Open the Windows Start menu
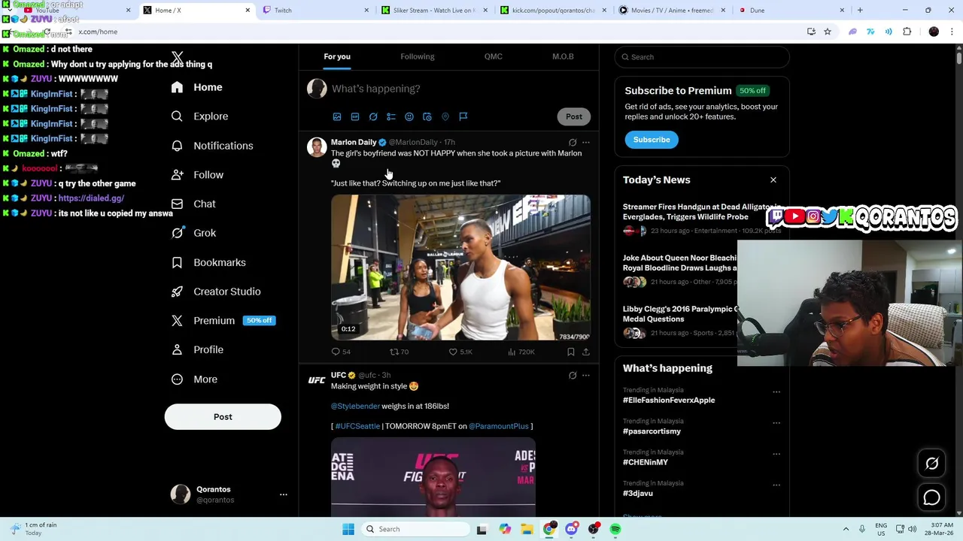The height and width of the screenshot is (541, 963). 348,529
